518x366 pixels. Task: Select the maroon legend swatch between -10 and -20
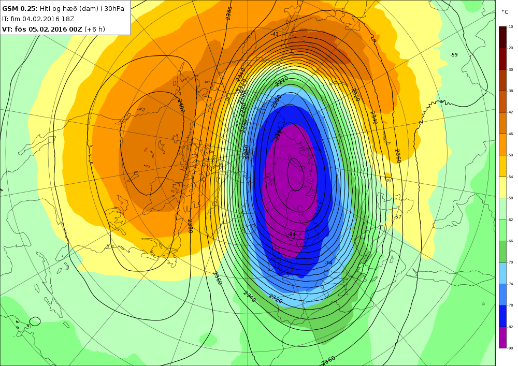coord(502,37)
